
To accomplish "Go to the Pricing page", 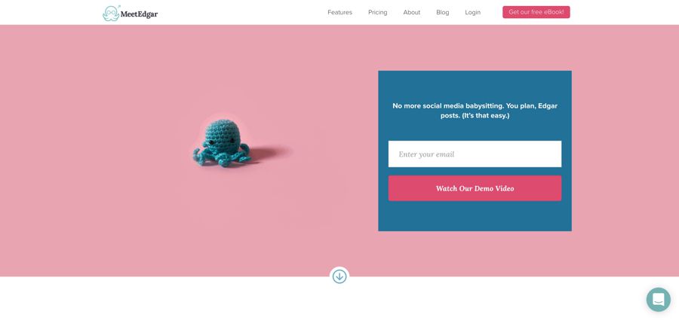I will (x=378, y=12).
